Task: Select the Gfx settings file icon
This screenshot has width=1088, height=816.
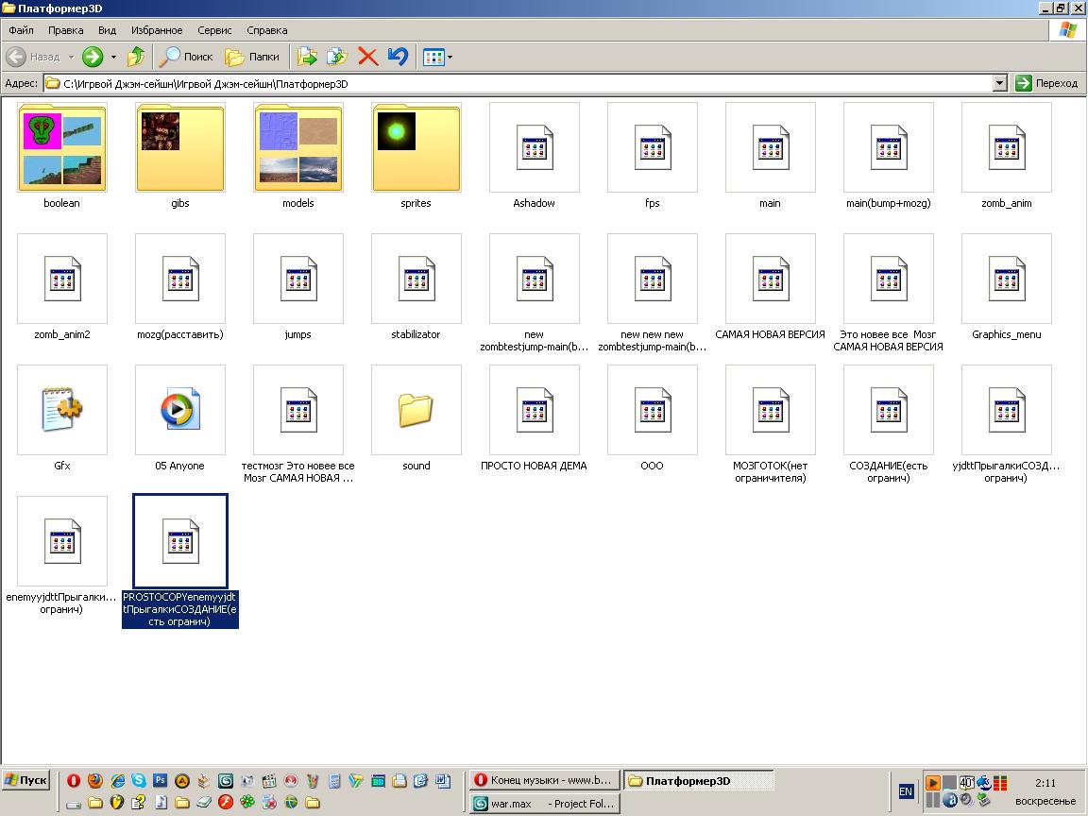Action: tap(62, 410)
